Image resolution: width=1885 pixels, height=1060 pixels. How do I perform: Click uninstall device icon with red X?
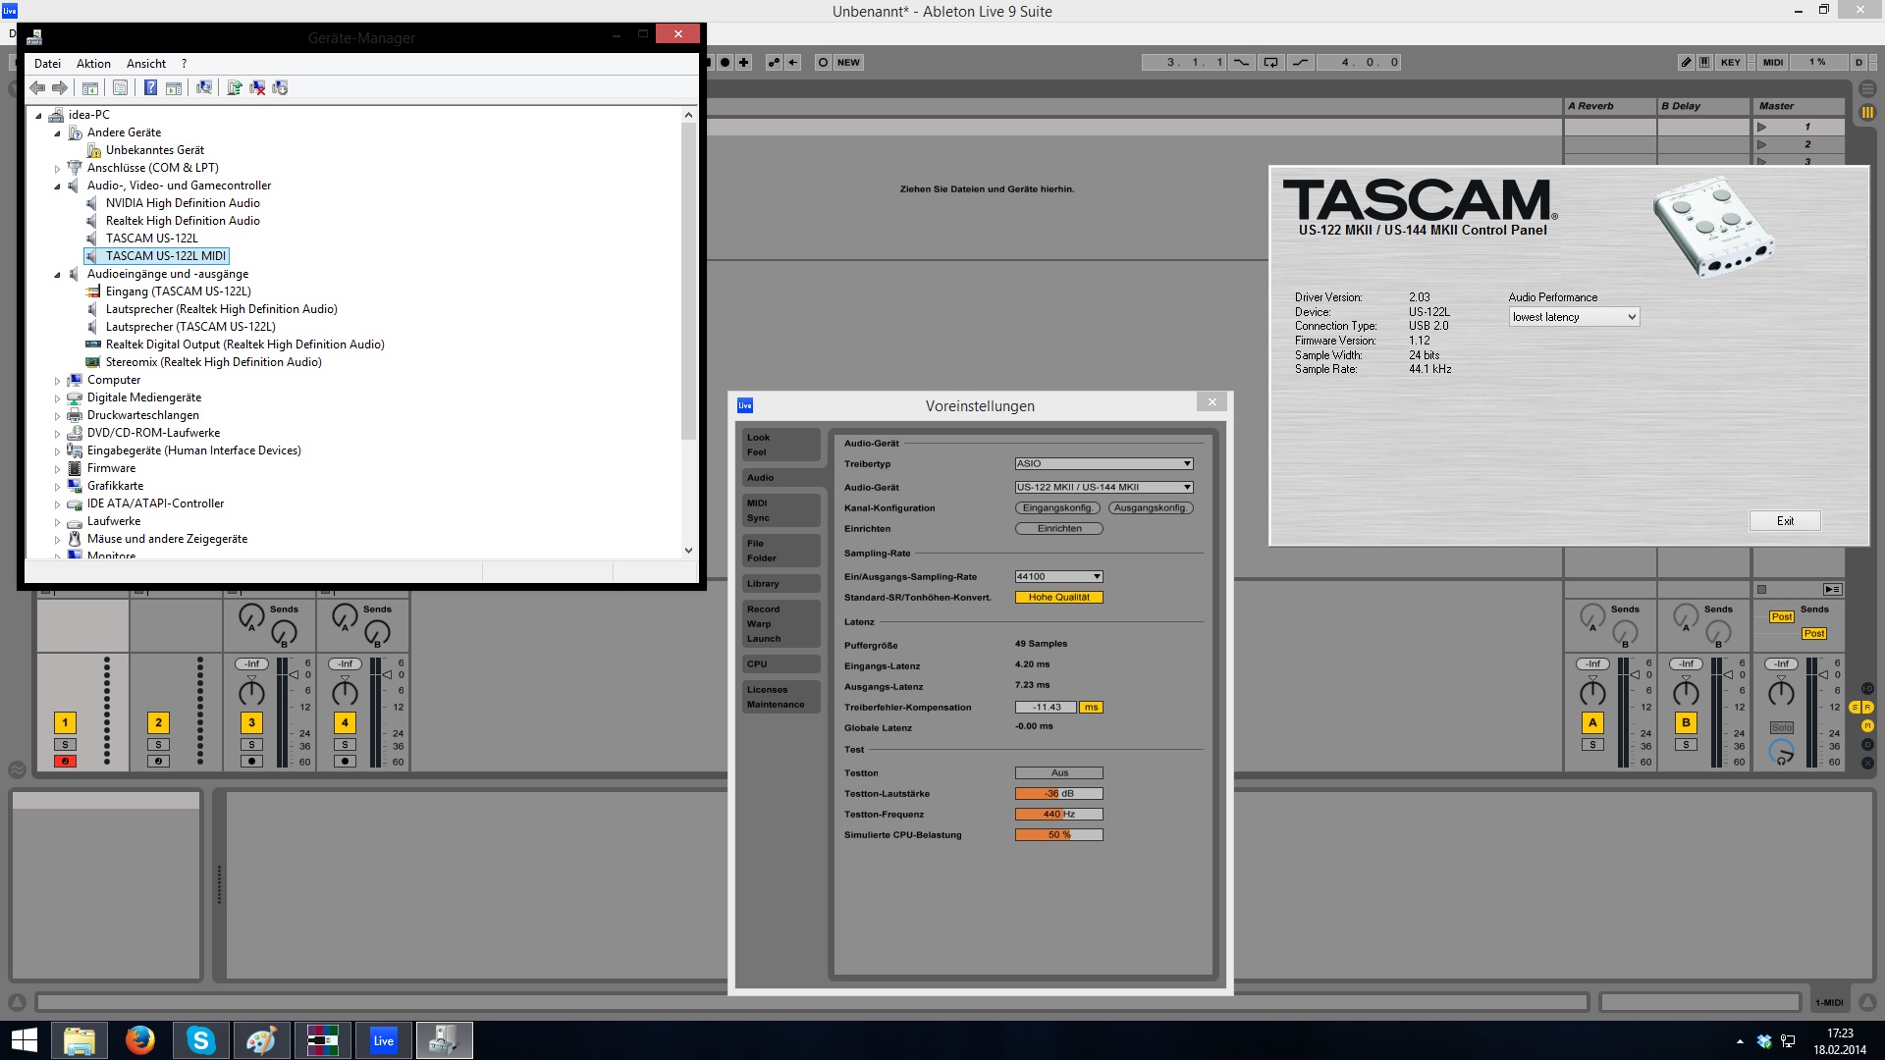coord(257,88)
